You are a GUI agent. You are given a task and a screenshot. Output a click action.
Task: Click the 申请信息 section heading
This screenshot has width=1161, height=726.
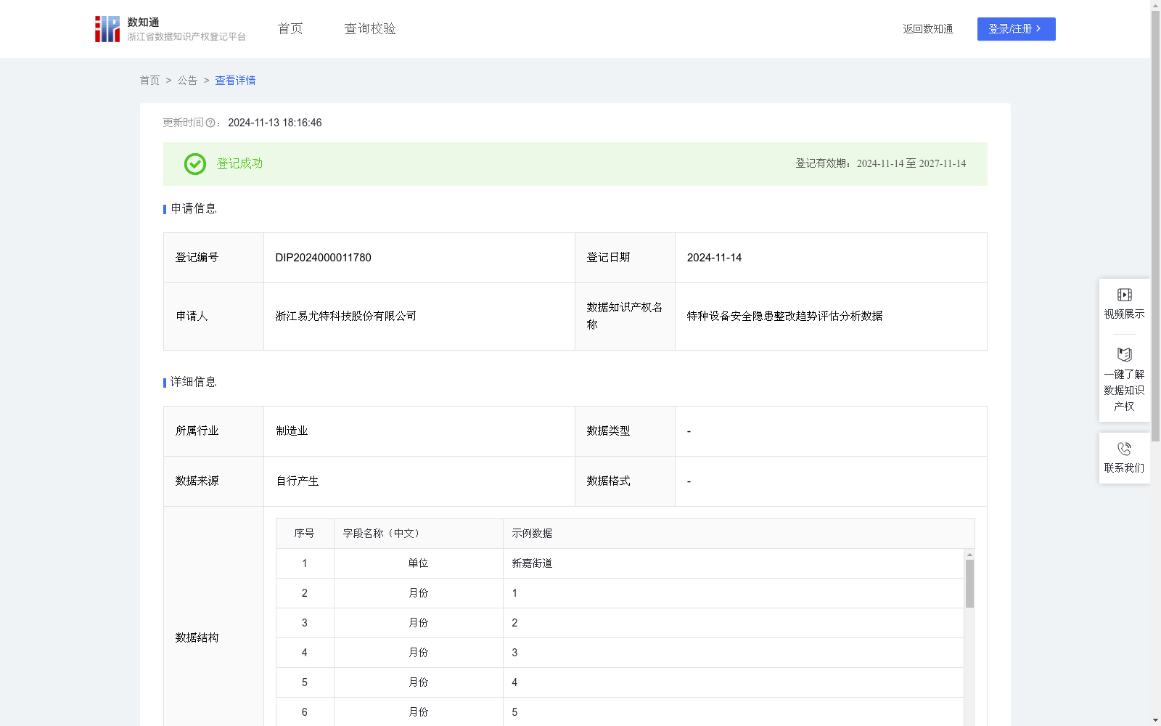194,209
